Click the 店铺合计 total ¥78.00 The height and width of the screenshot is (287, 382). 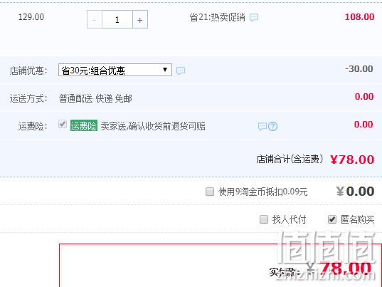352,160
